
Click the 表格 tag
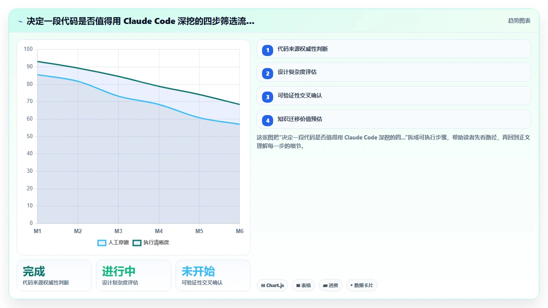click(304, 285)
